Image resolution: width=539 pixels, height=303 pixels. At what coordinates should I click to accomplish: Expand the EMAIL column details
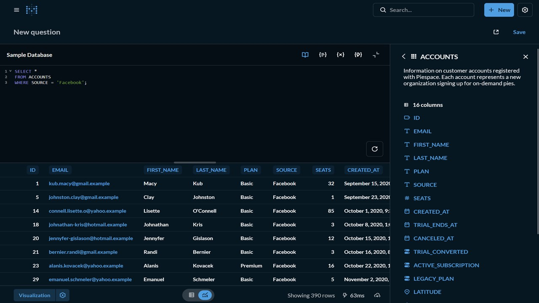click(x=422, y=131)
